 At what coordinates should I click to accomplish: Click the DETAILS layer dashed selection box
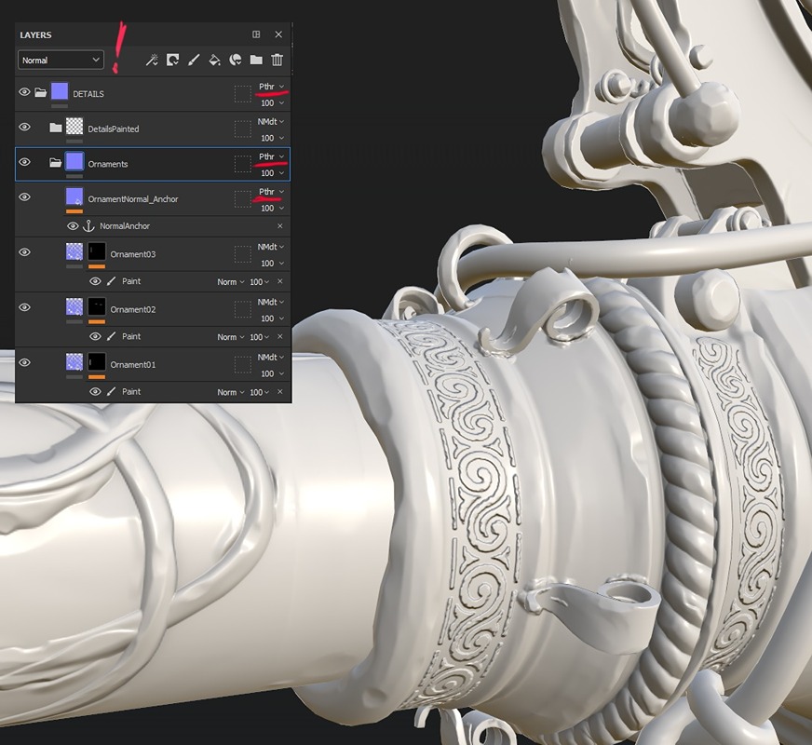pyautogui.click(x=242, y=94)
